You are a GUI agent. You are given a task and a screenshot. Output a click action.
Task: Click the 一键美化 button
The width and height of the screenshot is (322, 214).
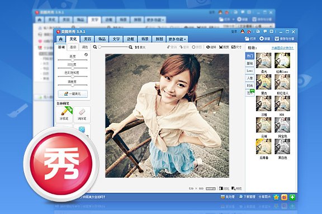(73, 94)
